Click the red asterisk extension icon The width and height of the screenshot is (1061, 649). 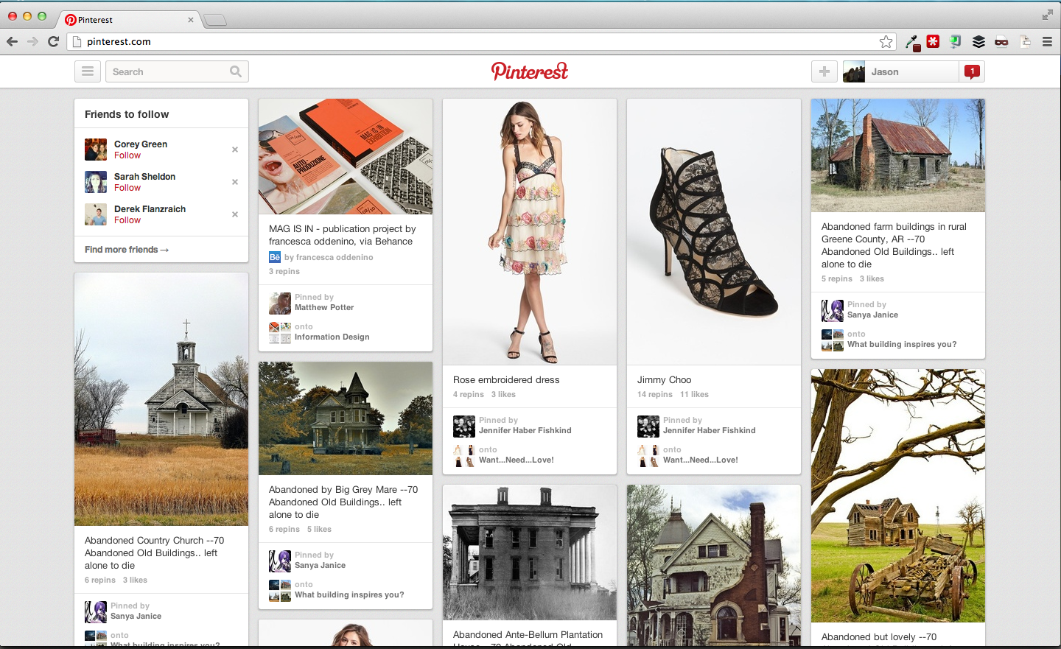point(934,42)
